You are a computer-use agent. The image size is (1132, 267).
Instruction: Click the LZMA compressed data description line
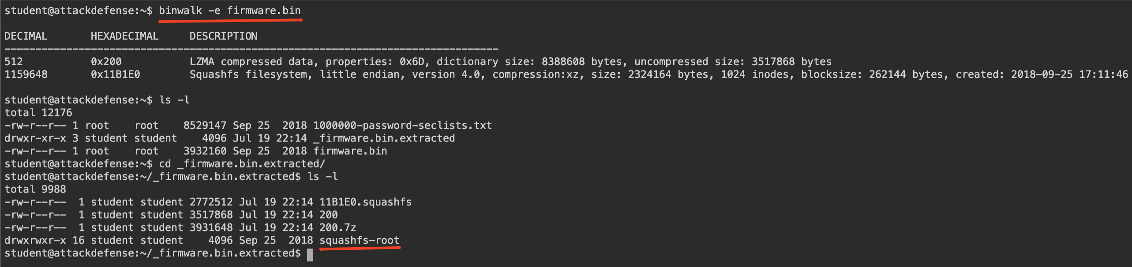pos(510,62)
